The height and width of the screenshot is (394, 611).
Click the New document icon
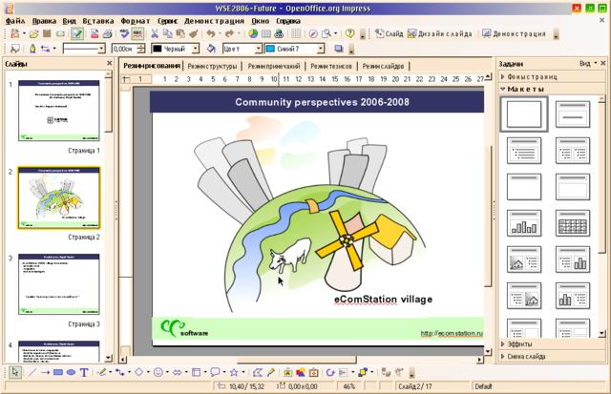pyautogui.click(x=15, y=34)
